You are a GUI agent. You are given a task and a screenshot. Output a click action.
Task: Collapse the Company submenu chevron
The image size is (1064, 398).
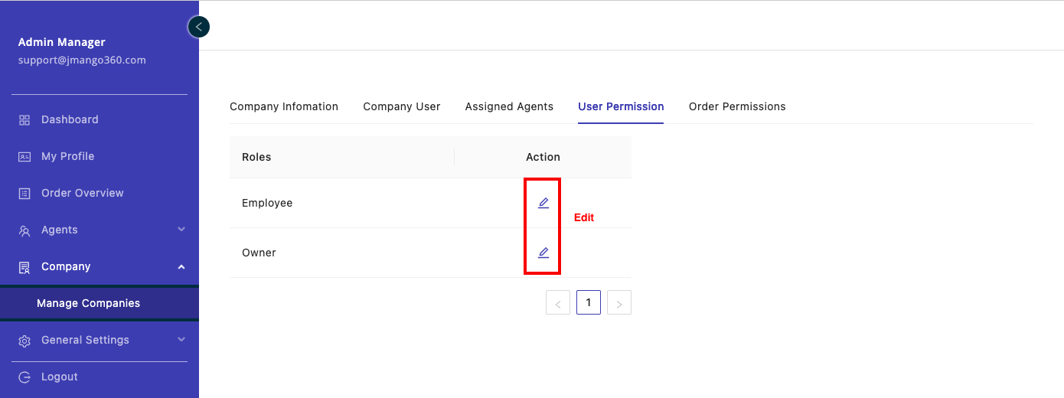click(181, 266)
